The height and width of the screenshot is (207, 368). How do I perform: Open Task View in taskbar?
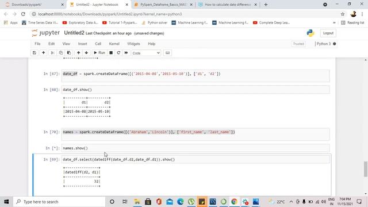point(125,202)
